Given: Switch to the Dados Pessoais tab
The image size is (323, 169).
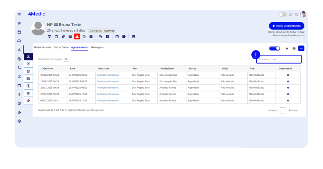Looking at the screenshot, I should (x=43, y=47).
